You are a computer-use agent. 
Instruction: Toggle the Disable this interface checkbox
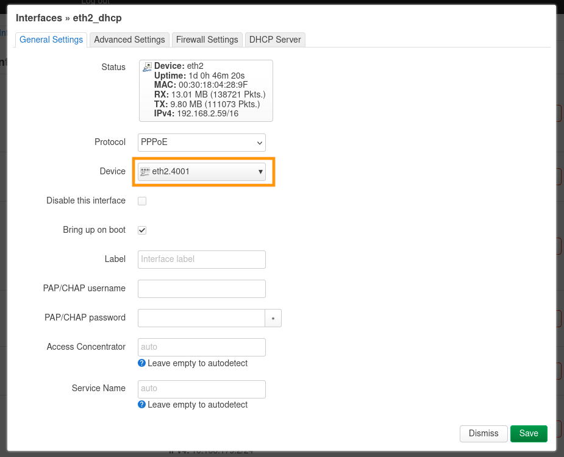(142, 201)
